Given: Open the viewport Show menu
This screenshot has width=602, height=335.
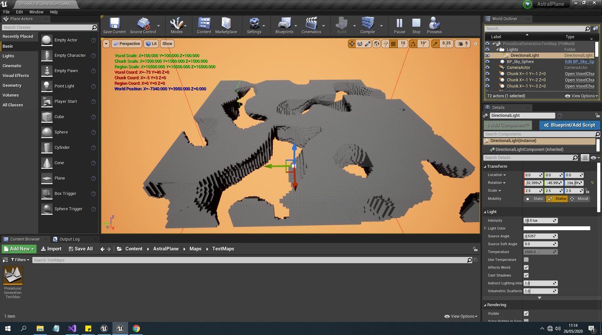Looking at the screenshot, I should (x=167, y=44).
